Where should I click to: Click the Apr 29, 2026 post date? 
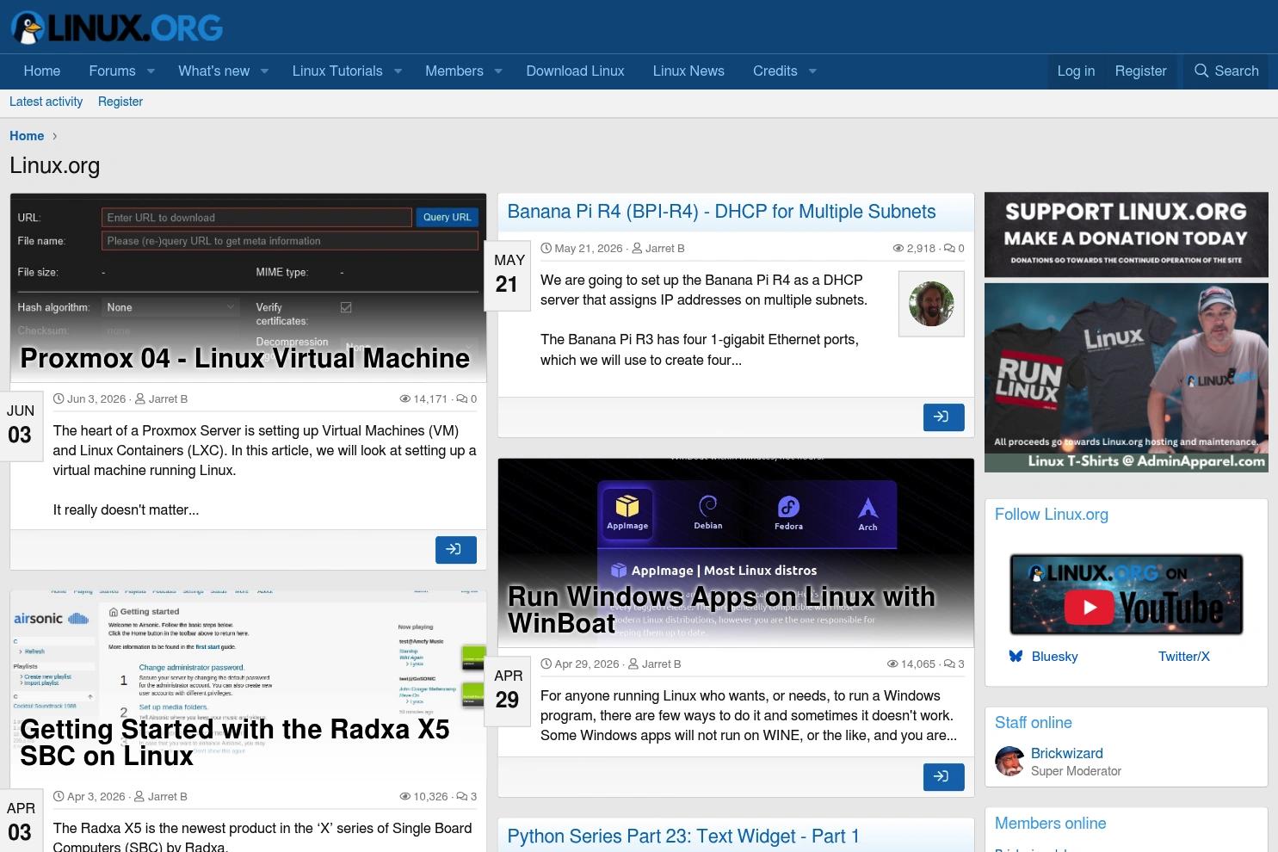(x=587, y=664)
